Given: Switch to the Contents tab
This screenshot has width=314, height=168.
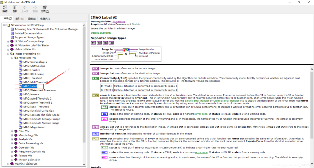Looking at the screenshot, I should pos(8,18).
